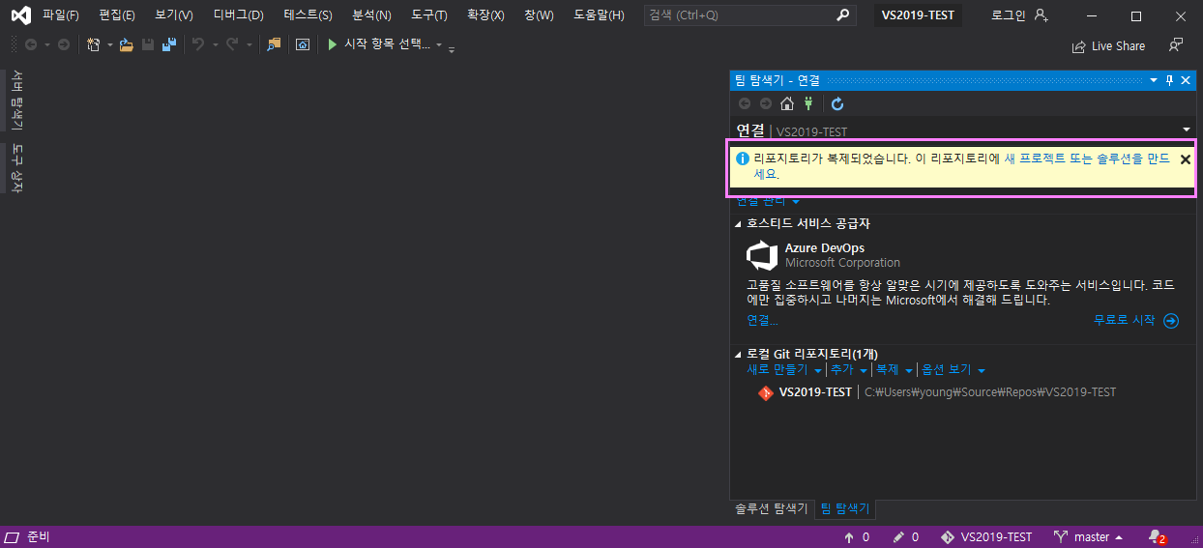
Task: Click the Find in Files icon
Action: tap(274, 44)
